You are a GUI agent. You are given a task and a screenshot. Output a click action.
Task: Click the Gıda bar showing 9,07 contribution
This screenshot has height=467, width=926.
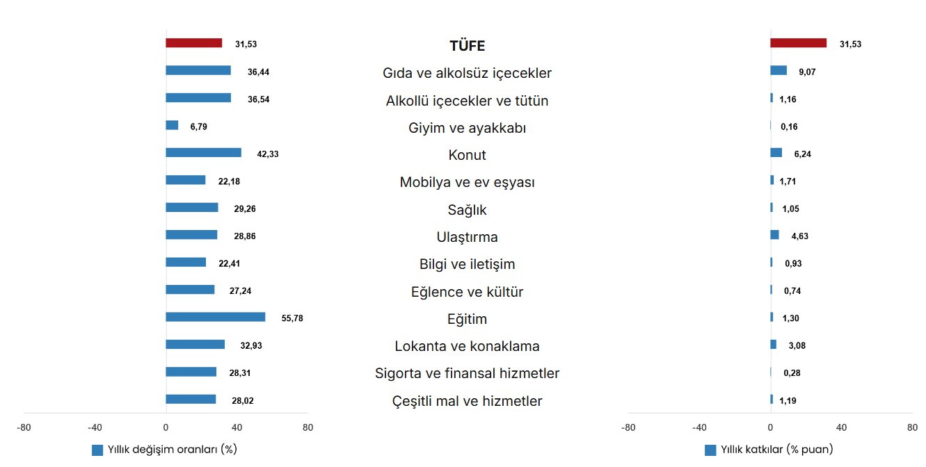tap(779, 70)
